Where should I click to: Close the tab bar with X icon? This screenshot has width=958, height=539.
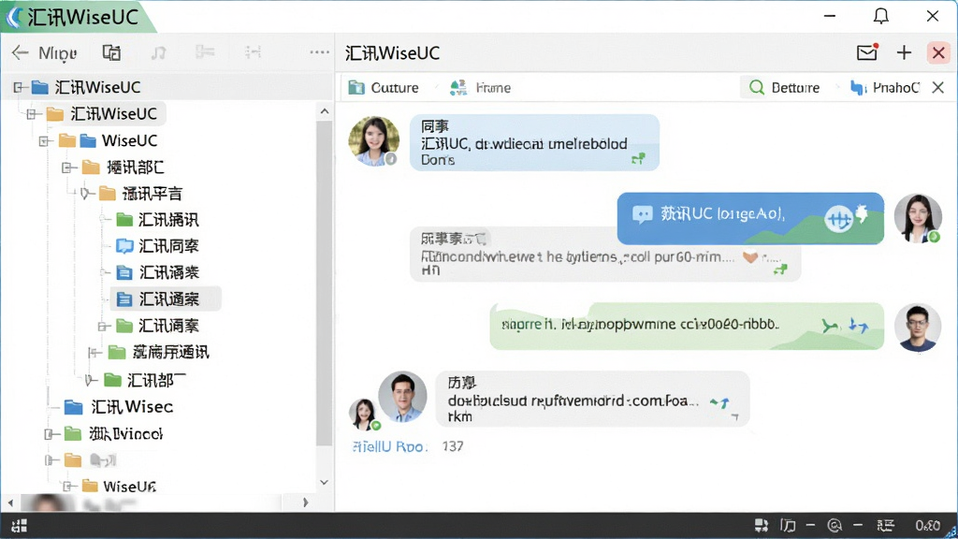[x=937, y=87]
